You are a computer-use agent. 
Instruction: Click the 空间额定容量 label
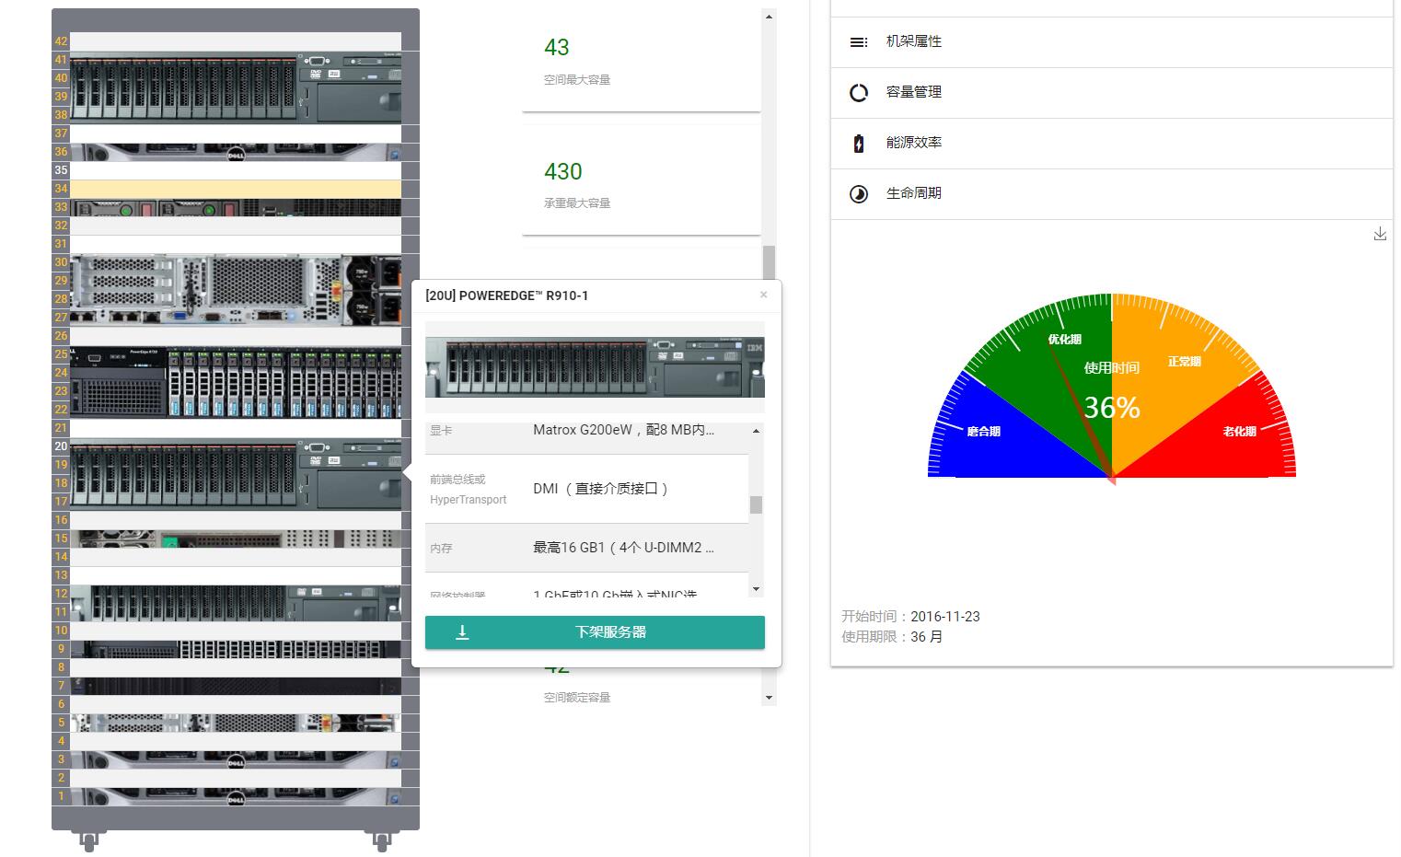pyautogui.click(x=577, y=697)
